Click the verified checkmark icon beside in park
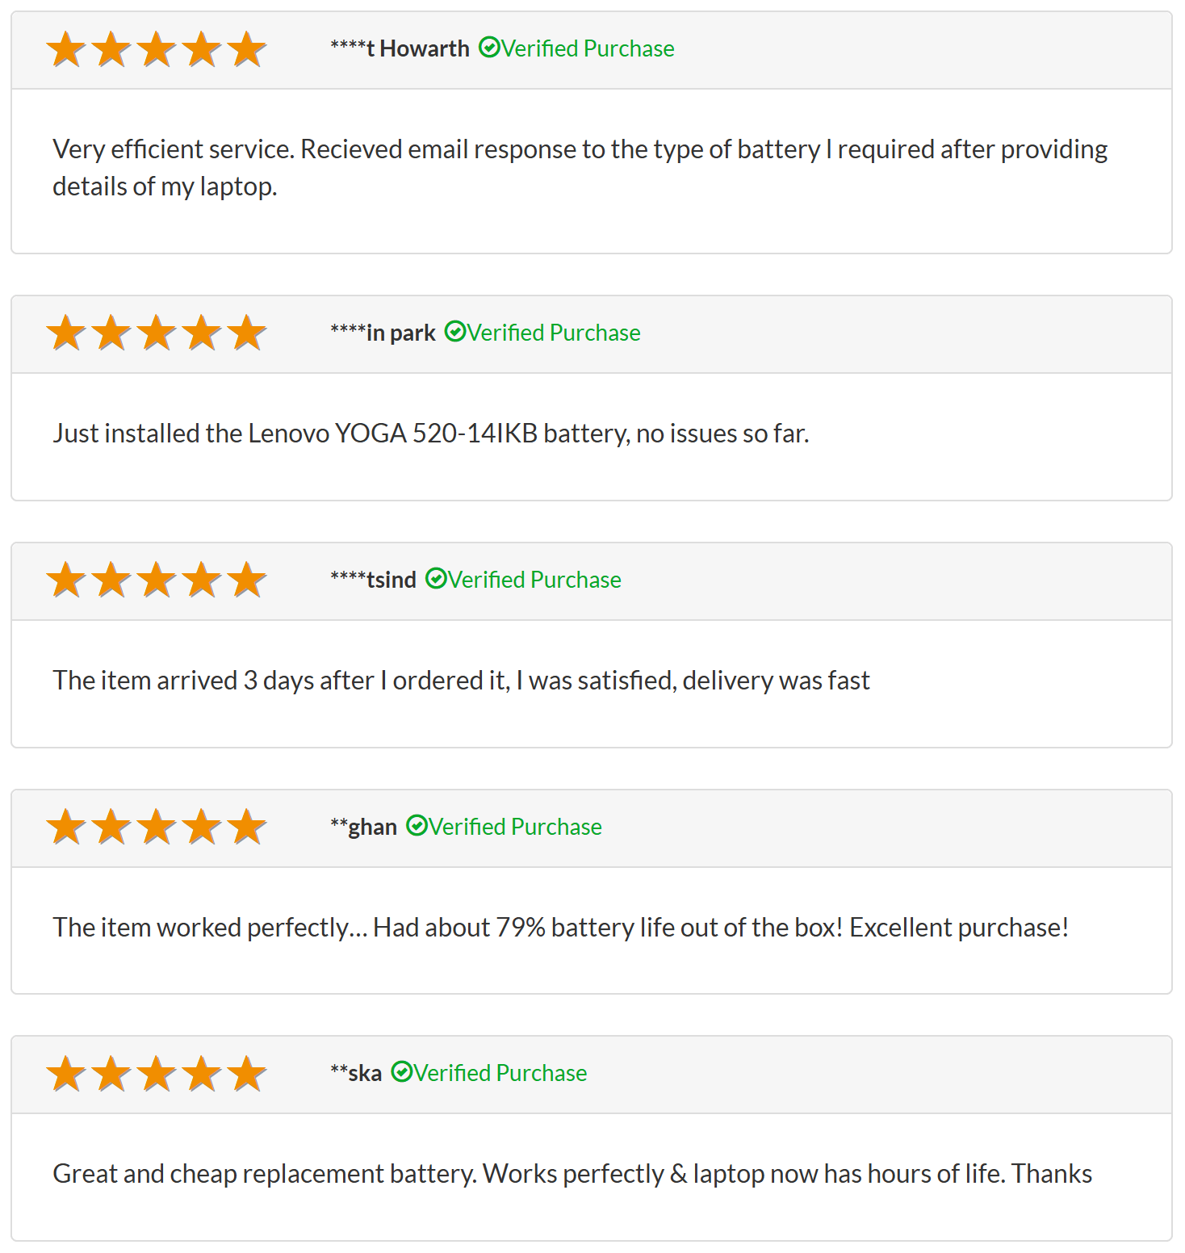This screenshot has height=1253, width=1185. (x=455, y=332)
